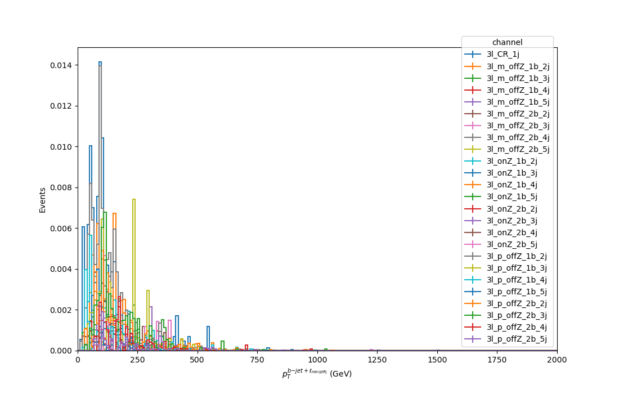Select the 3l_m_offZ_2b_5j legend entry
The width and height of the screenshot is (619, 394).
518,149
